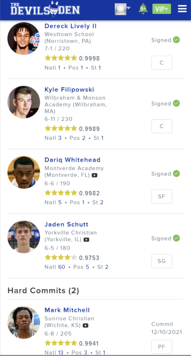Click green signed checkmark for Kyle Filipowski
This screenshot has height=356, width=191.
click(176, 103)
